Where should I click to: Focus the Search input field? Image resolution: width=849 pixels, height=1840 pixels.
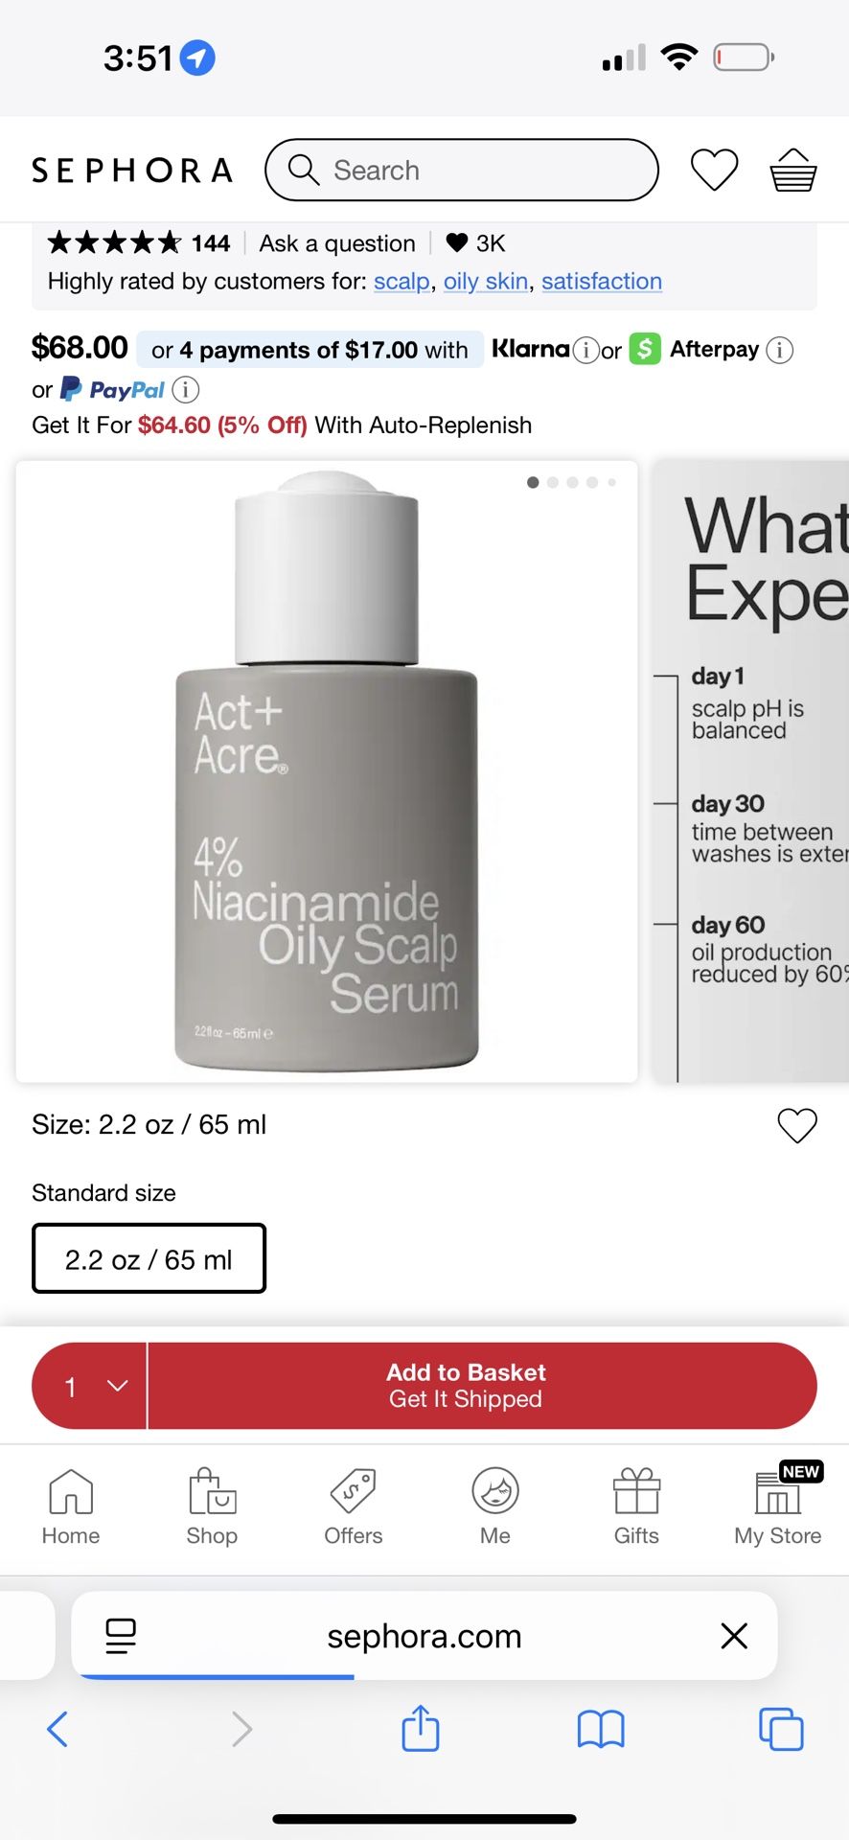(462, 171)
